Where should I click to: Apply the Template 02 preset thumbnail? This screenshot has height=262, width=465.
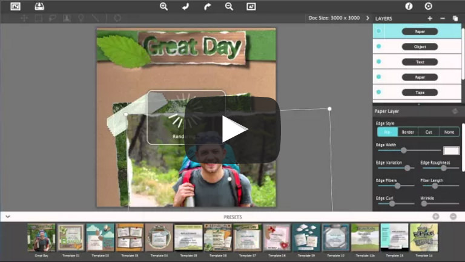(x=101, y=237)
